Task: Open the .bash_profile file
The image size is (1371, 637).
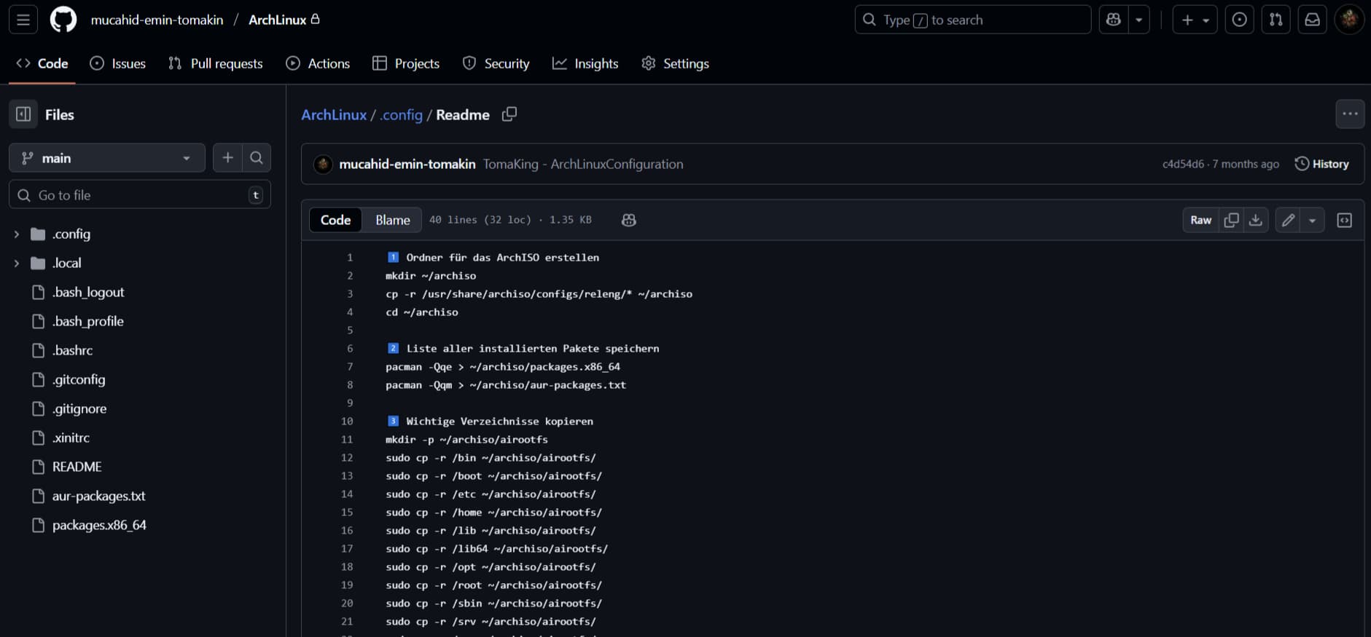Action: coord(88,321)
